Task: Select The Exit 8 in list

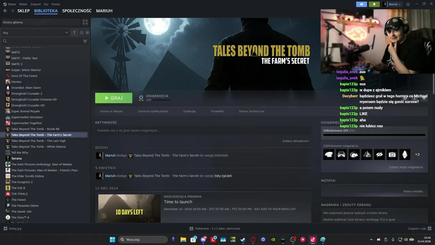Action: click(x=18, y=188)
